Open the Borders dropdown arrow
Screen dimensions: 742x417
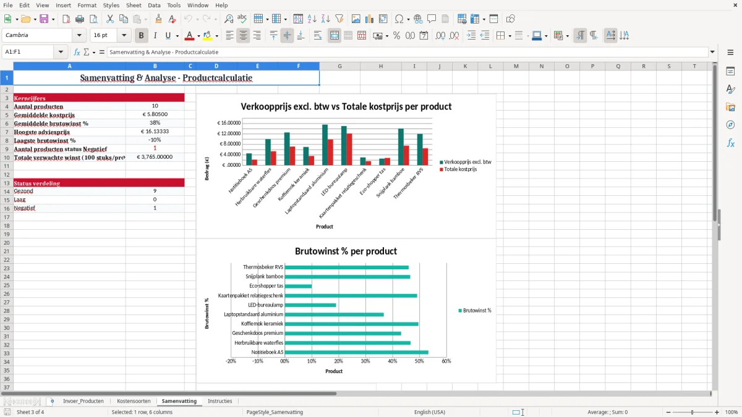(x=510, y=36)
